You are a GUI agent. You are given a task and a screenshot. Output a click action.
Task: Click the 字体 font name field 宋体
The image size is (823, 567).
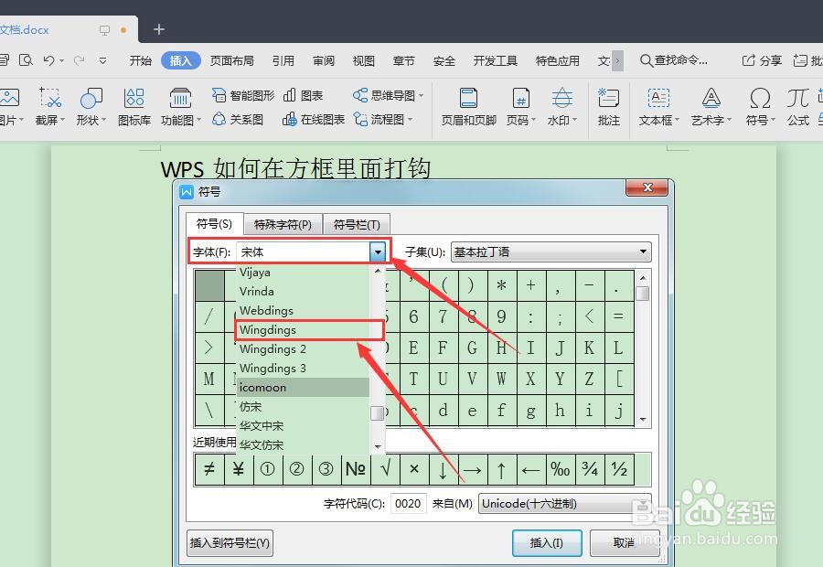tap(304, 252)
